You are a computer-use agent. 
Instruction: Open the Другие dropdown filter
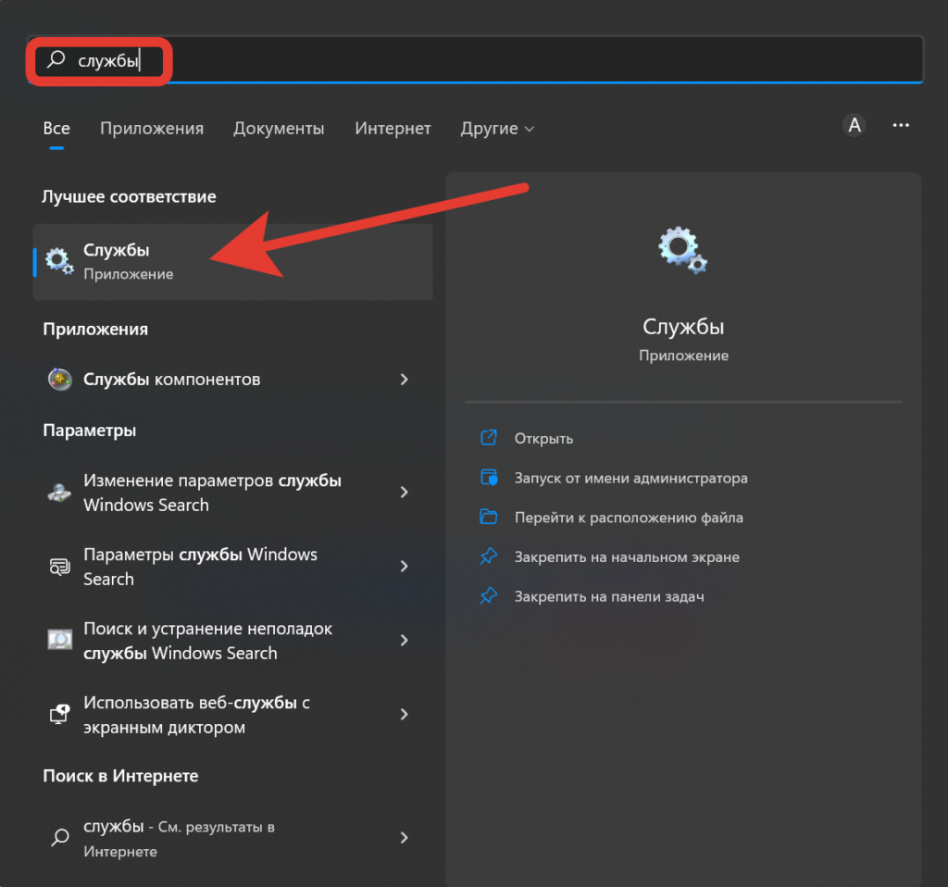pos(497,128)
